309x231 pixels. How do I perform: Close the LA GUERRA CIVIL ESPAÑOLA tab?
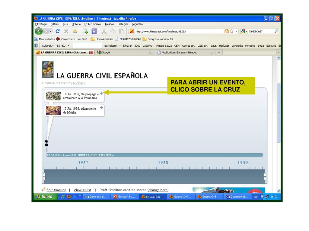click(x=91, y=52)
